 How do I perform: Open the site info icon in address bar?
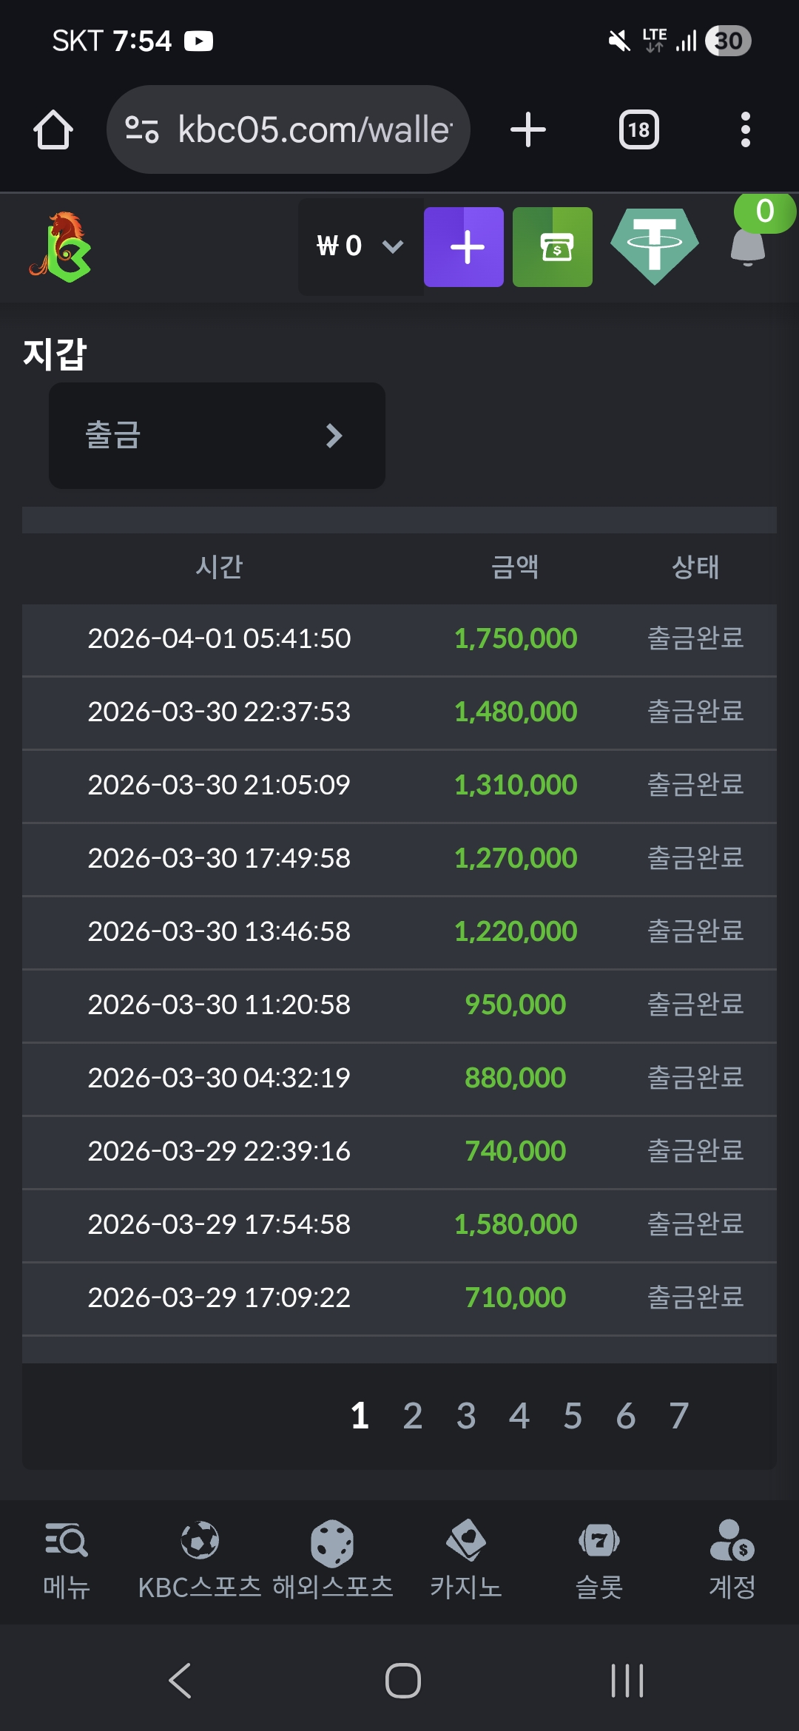click(x=141, y=129)
